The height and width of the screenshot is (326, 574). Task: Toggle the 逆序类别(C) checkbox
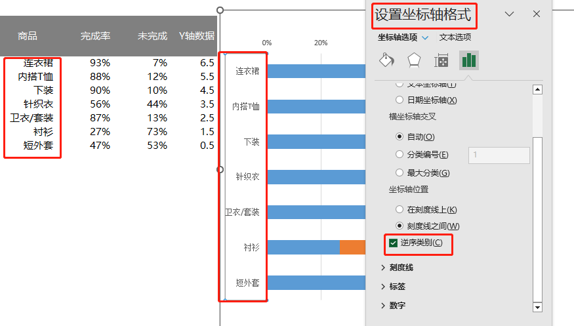click(393, 243)
